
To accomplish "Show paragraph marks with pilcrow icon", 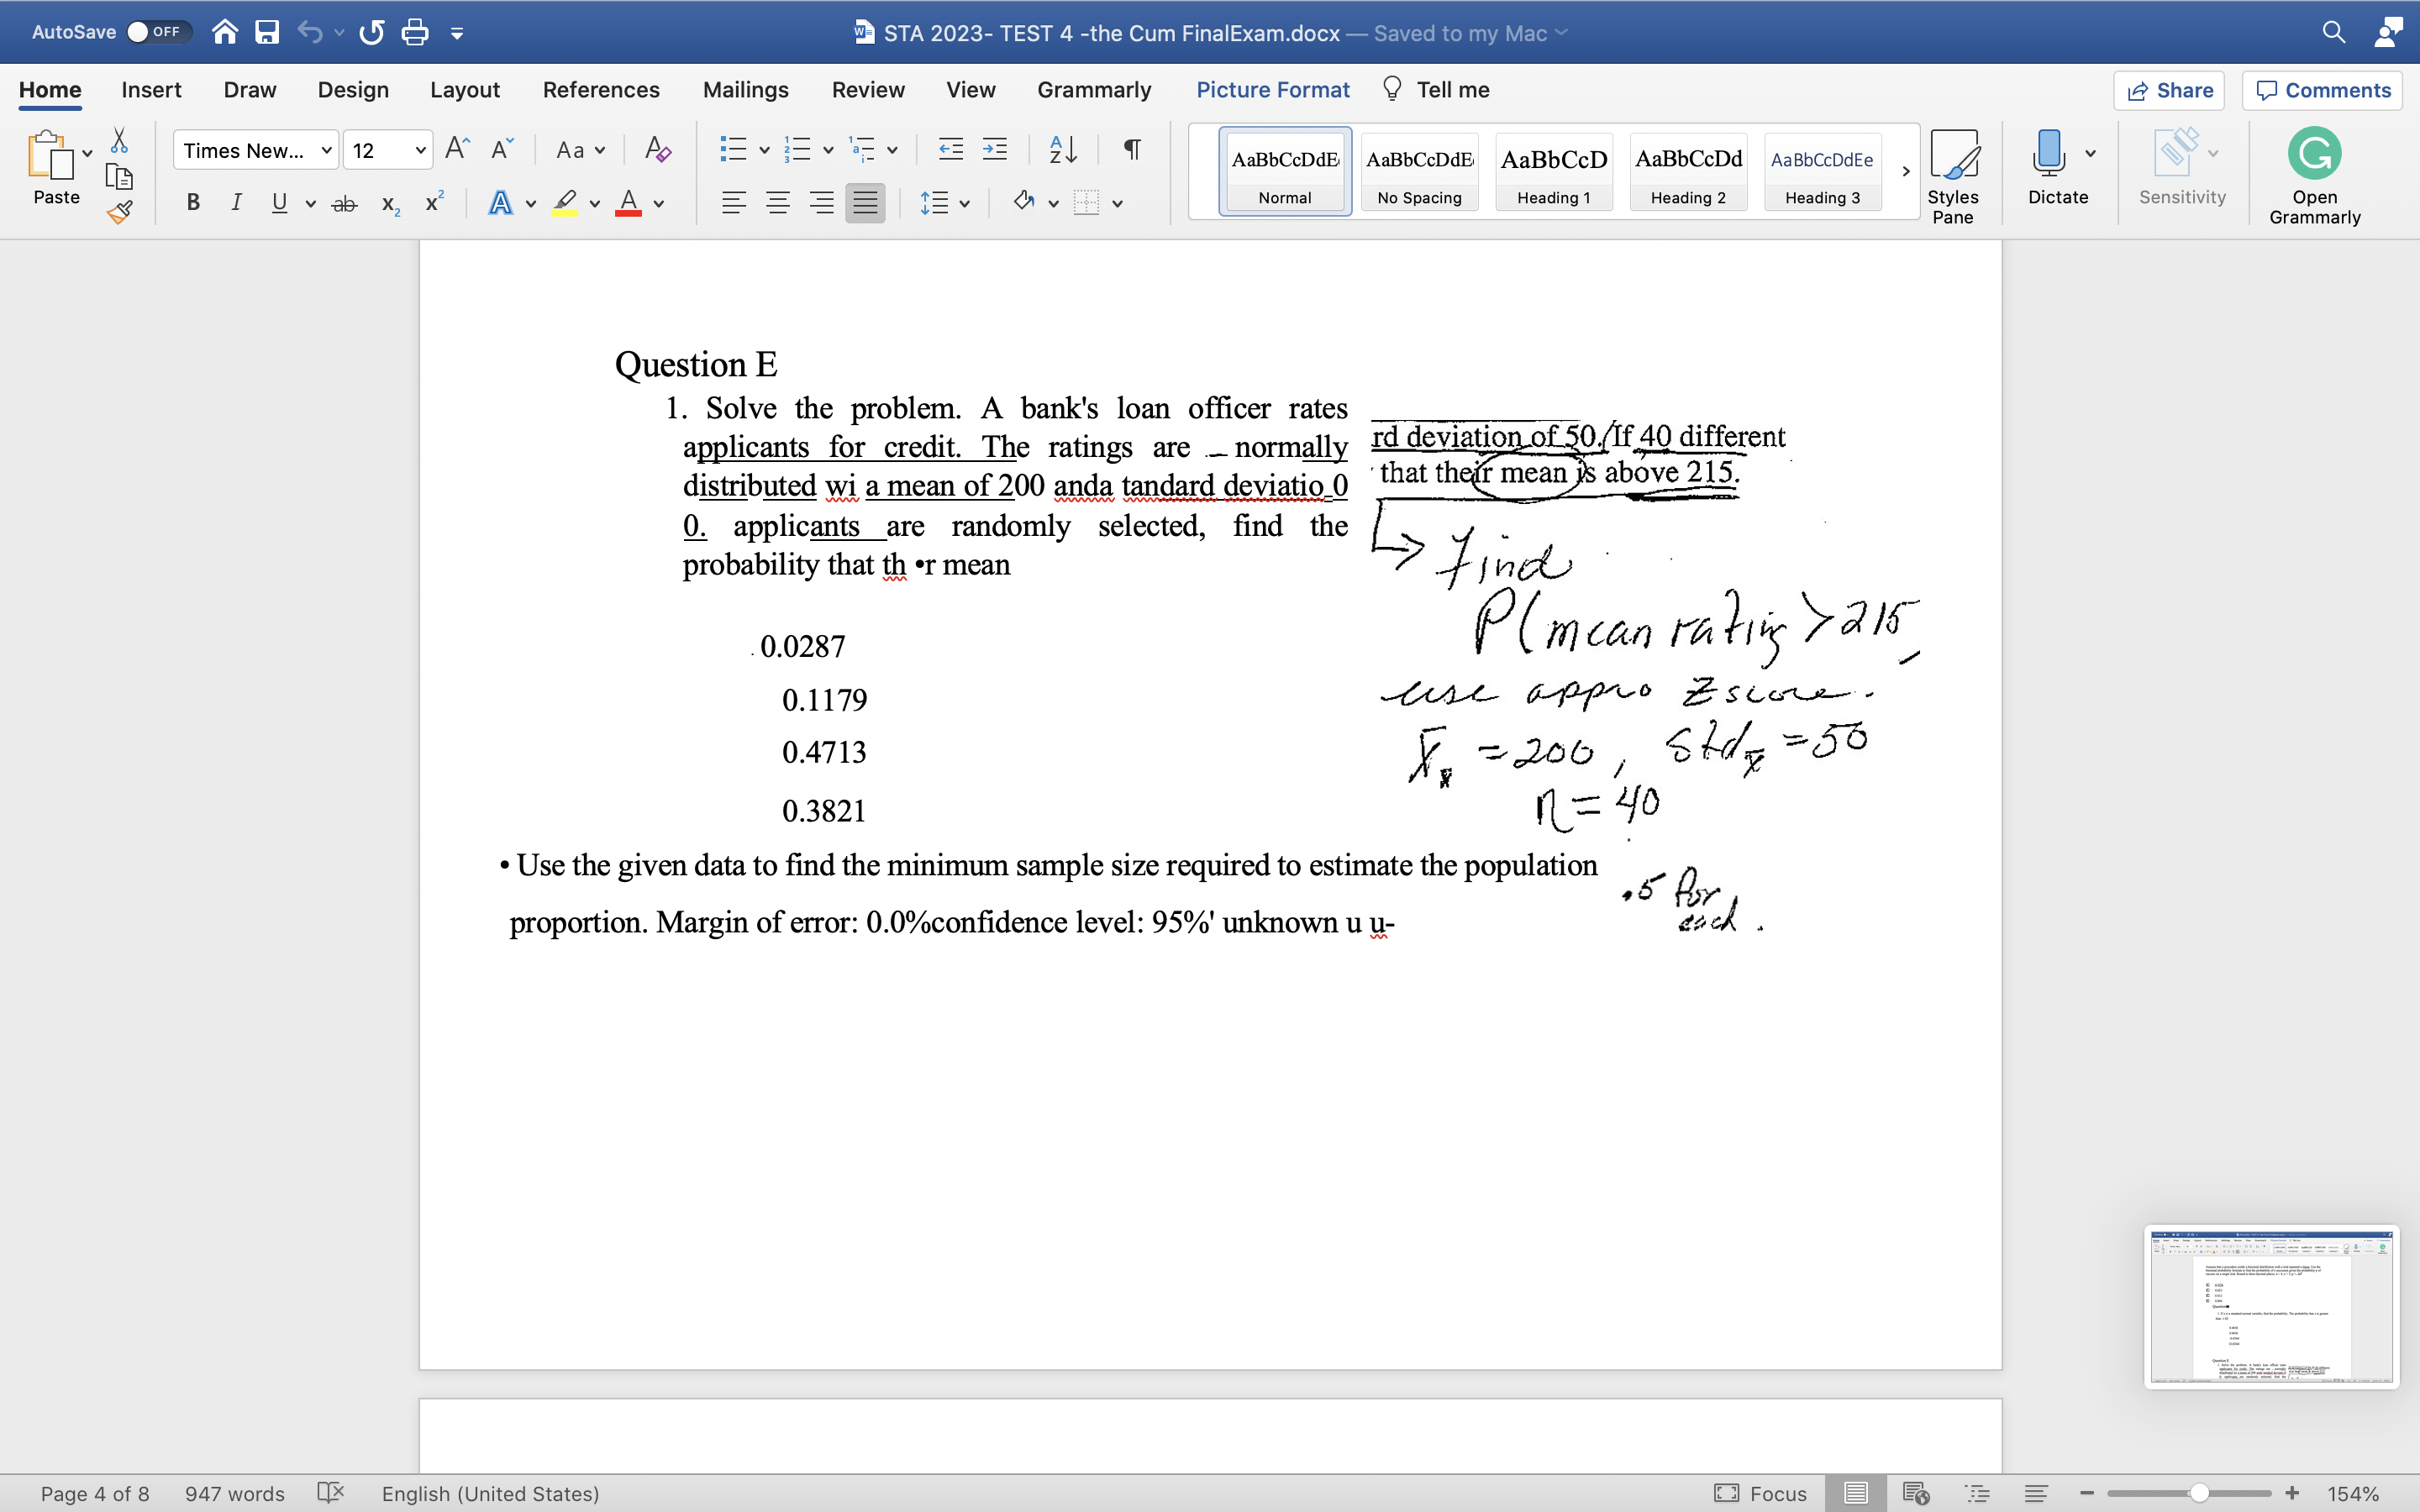I will click(1132, 150).
